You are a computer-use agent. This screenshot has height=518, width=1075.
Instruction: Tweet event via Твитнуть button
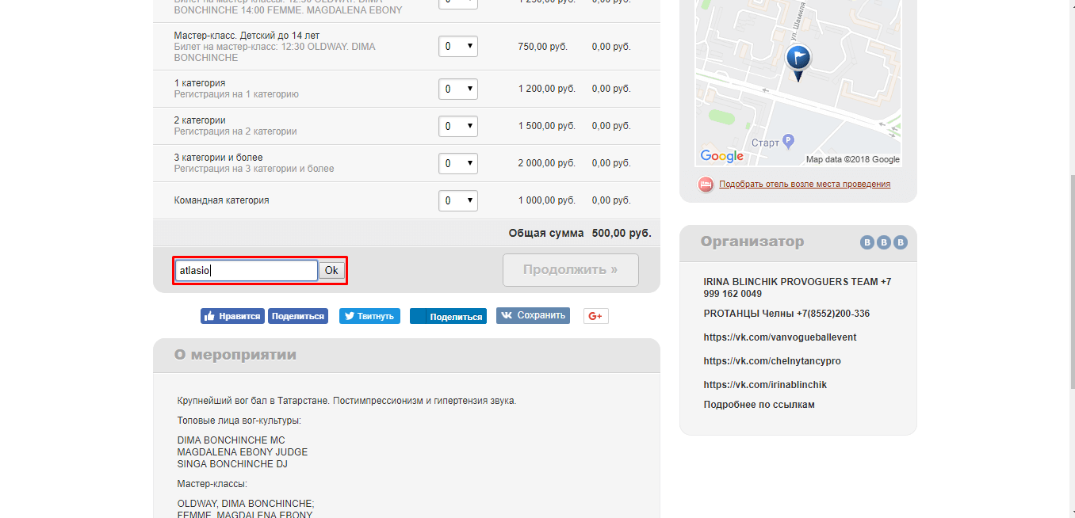pyautogui.click(x=369, y=316)
